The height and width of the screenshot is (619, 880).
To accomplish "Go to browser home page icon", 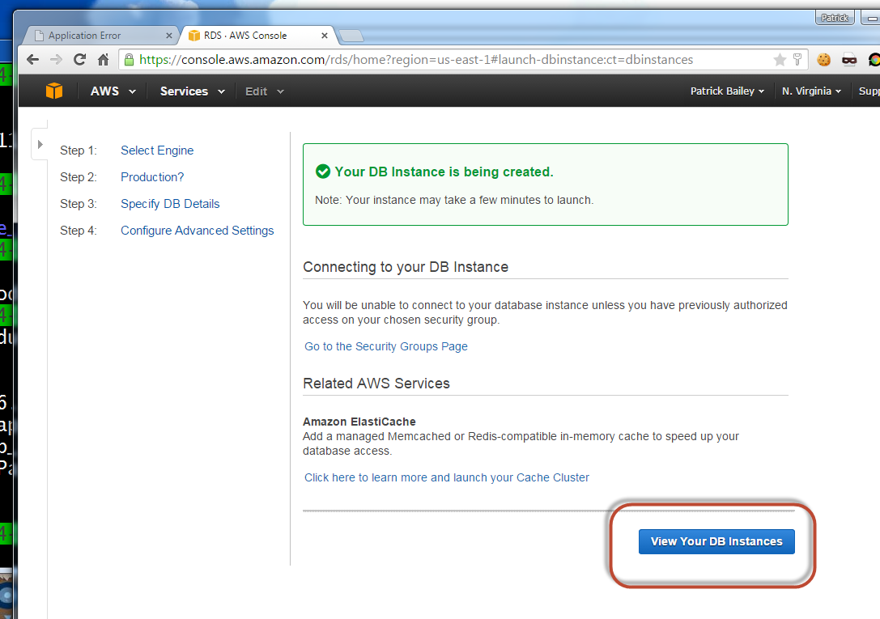I will (x=104, y=59).
